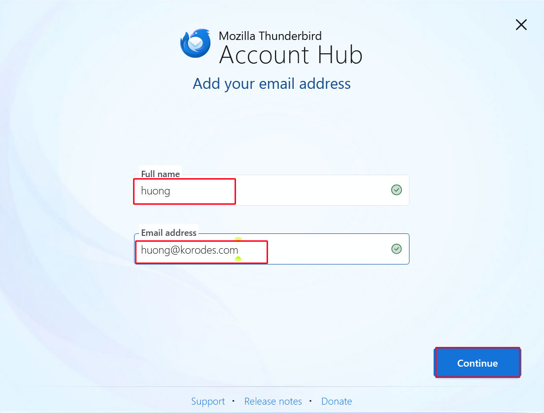Viewport: 544px width, 413px height.
Task: Follow the Donate link
Action: (x=337, y=401)
